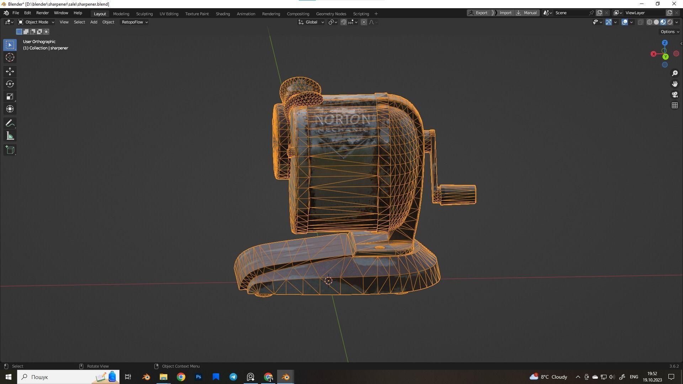Image resolution: width=683 pixels, height=384 pixels.
Task: Toggle snapping magnet icon
Action: tap(343, 22)
